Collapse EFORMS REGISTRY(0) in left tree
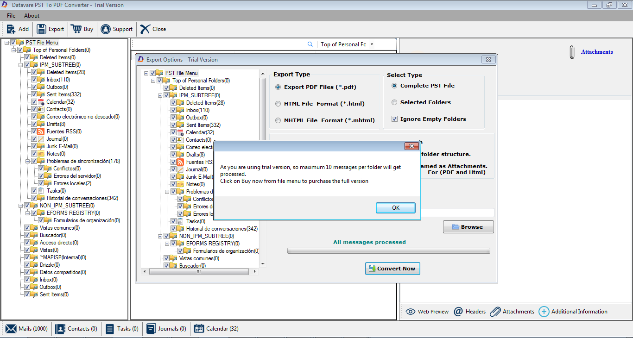Screen dimensions: 633x338 tap(27, 213)
